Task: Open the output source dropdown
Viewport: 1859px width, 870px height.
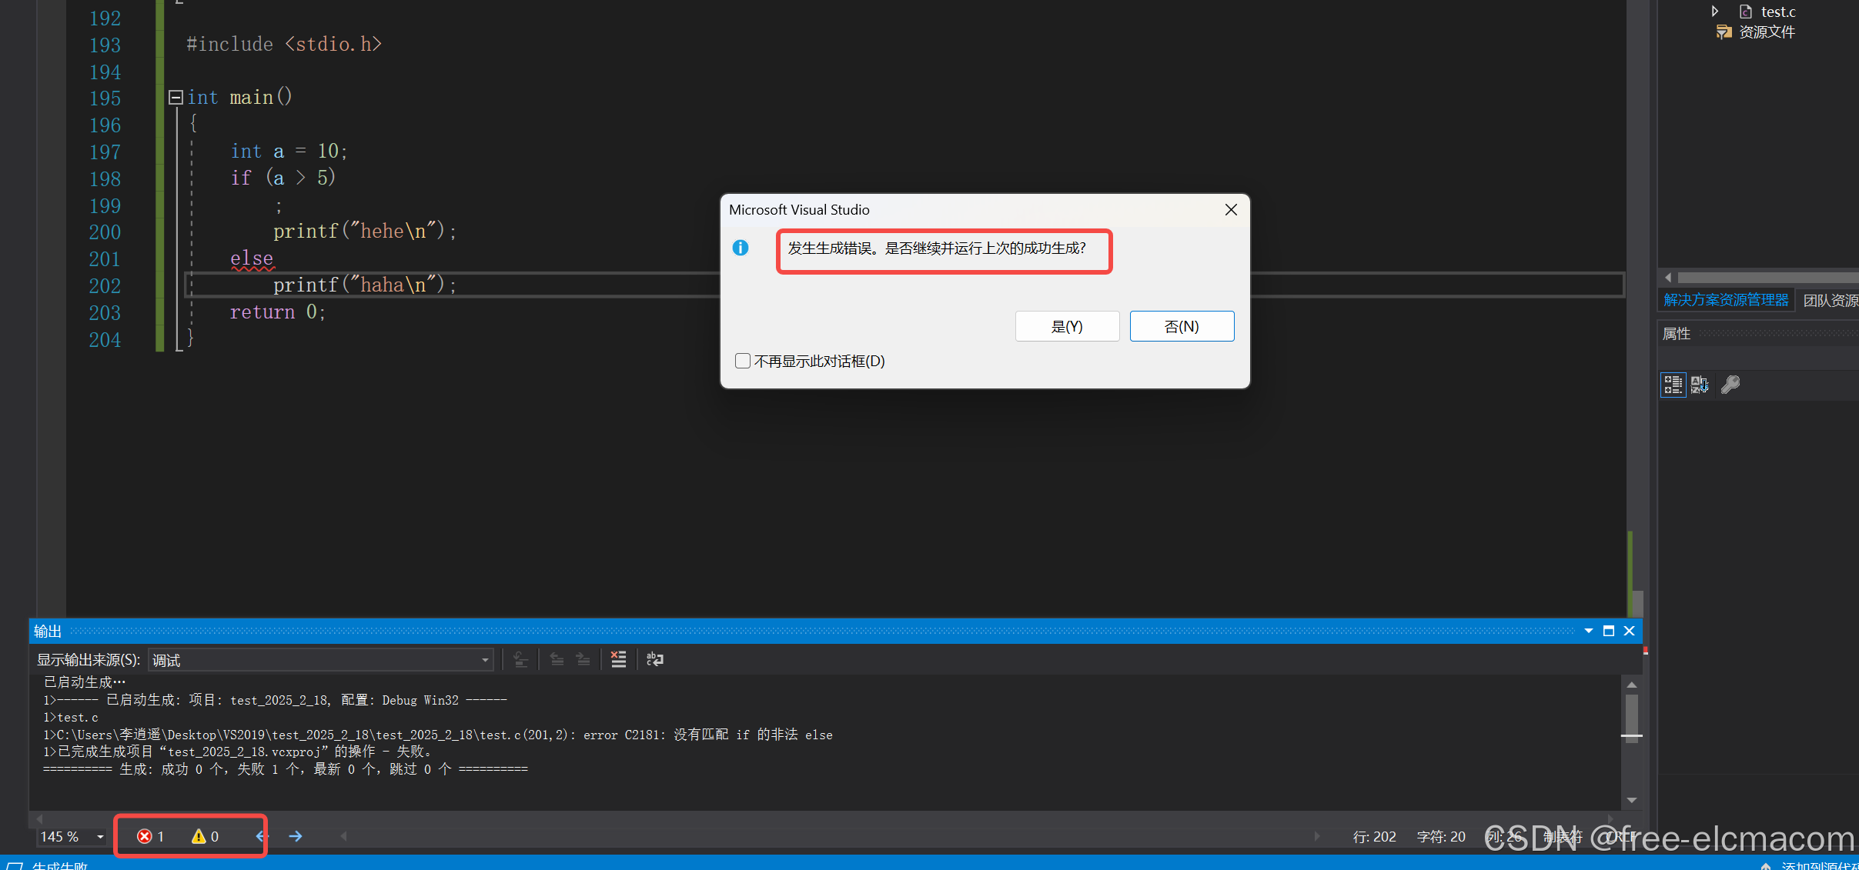Action: (485, 660)
